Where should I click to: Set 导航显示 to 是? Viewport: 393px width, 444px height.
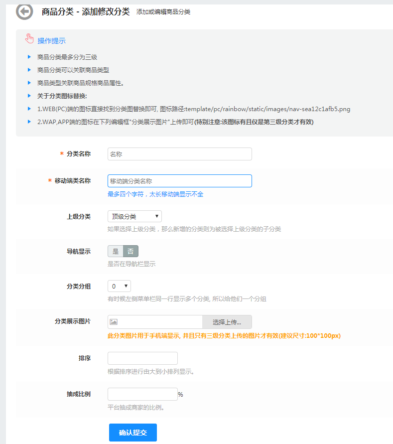tap(116, 251)
